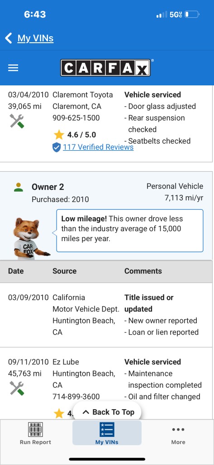This screenshot has width=214, height=465.
Task: Tap the 4.6 rating gold star
Action: point(59,135)
